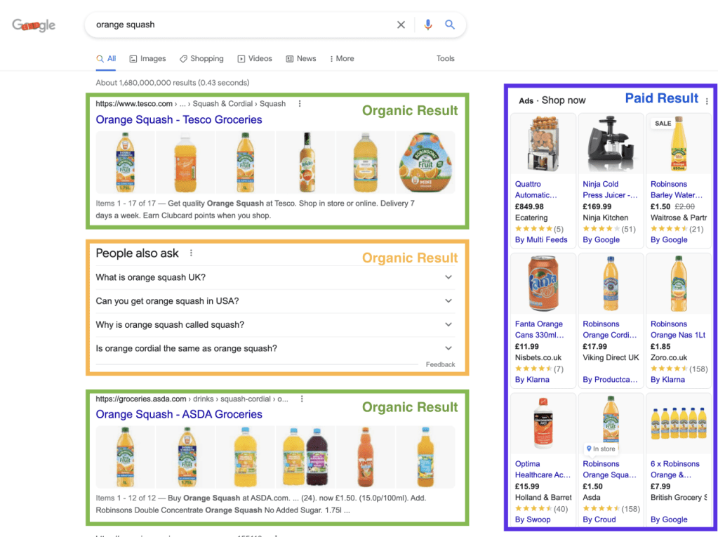Click the In store location badge
This screenshot has height=537, width=718.
pyautogui.click(x=601, y=449)
